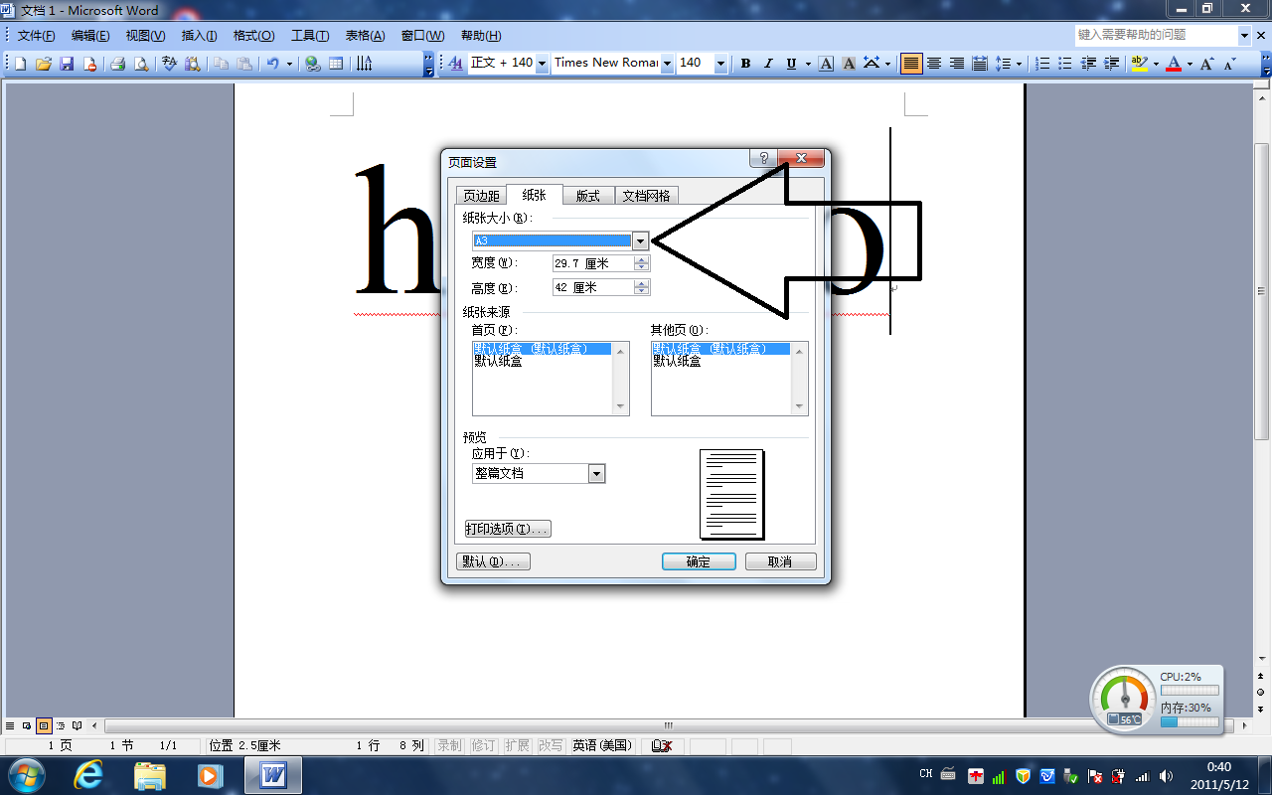Expand the 应用于 dropdown showing 整篇文档
The height and width of the screenshot is (795, 1272).
coord(596,474)
